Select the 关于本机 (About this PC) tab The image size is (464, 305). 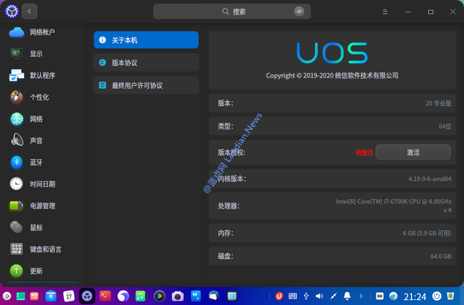(146, 40)
